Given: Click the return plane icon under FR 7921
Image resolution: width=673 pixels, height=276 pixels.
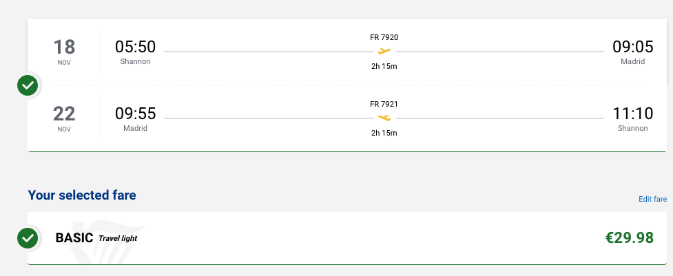Looking at the screenshot, I should (384, 118).
